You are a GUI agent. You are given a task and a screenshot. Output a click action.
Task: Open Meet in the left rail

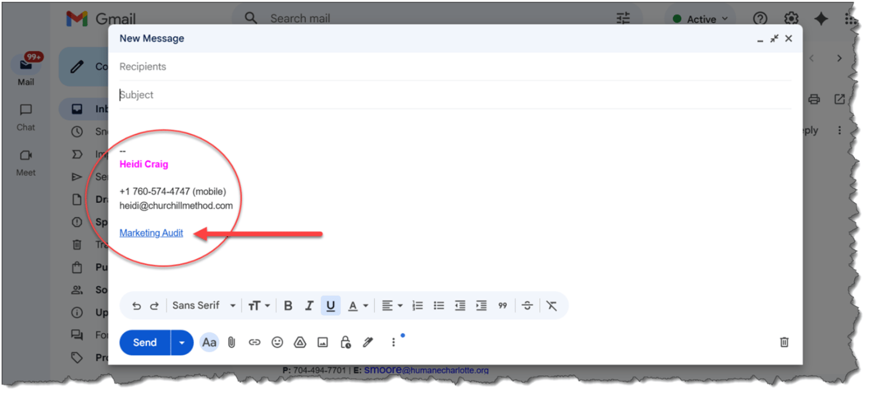pos(26,163)
